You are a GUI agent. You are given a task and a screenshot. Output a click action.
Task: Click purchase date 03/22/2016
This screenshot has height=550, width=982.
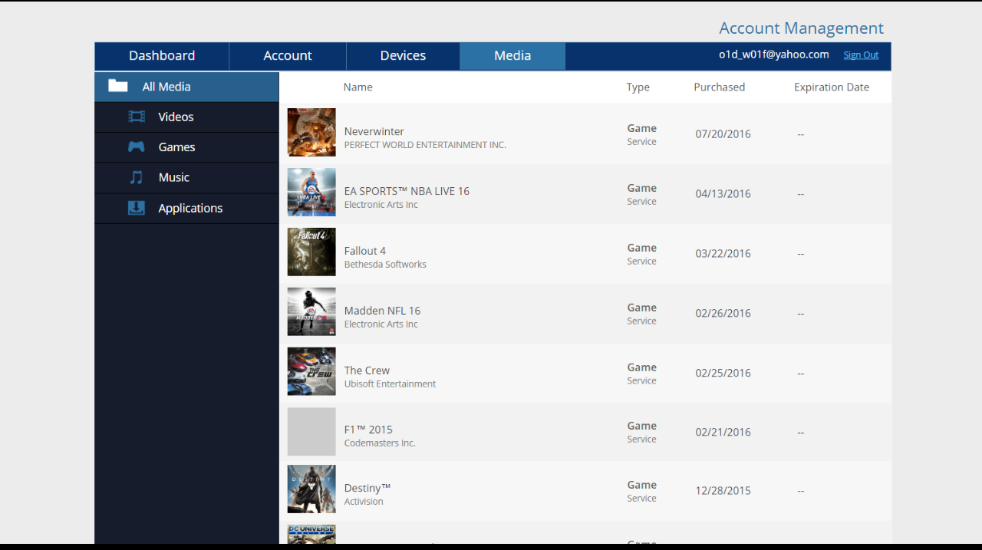(723, 254)
